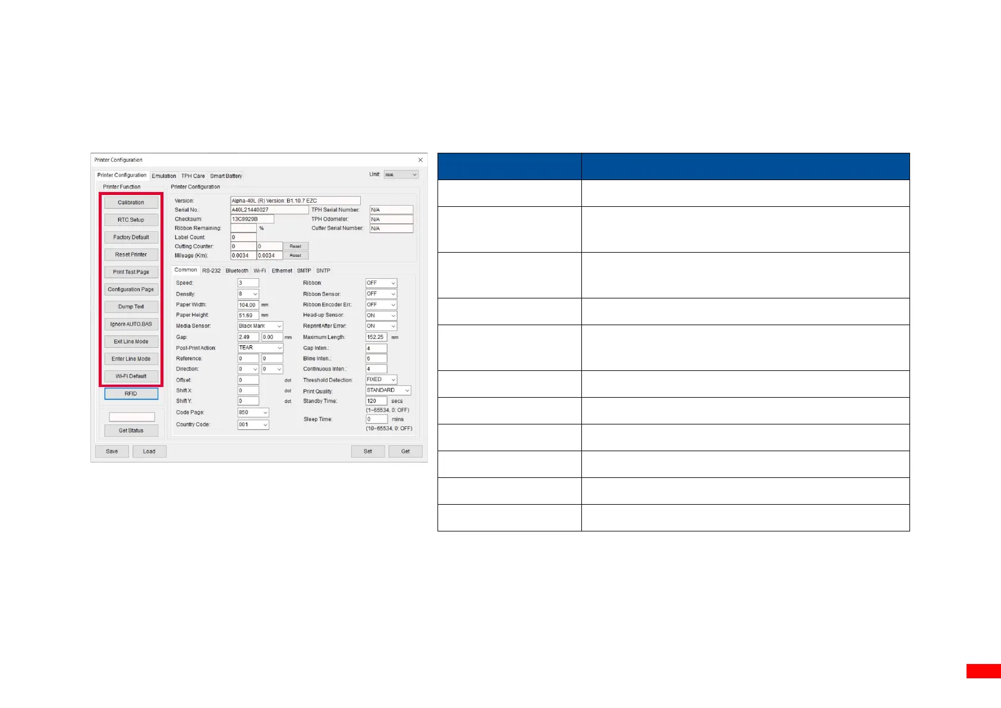Image resolution: width=1001 pixels, height=708 pixels.
Task: Open Media Sensor dropdown
Action: [x=260, y=326]
